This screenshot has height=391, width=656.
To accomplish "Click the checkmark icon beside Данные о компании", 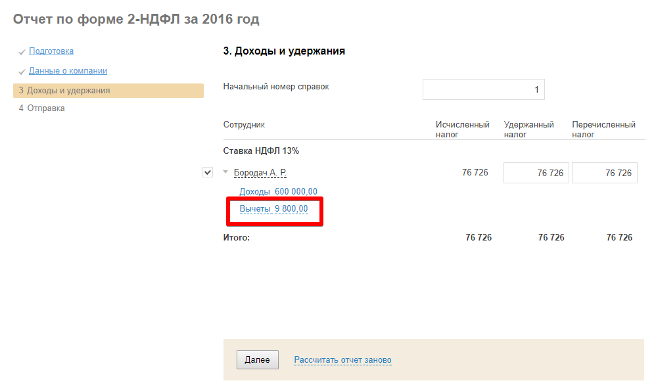I will coord(22,72).
